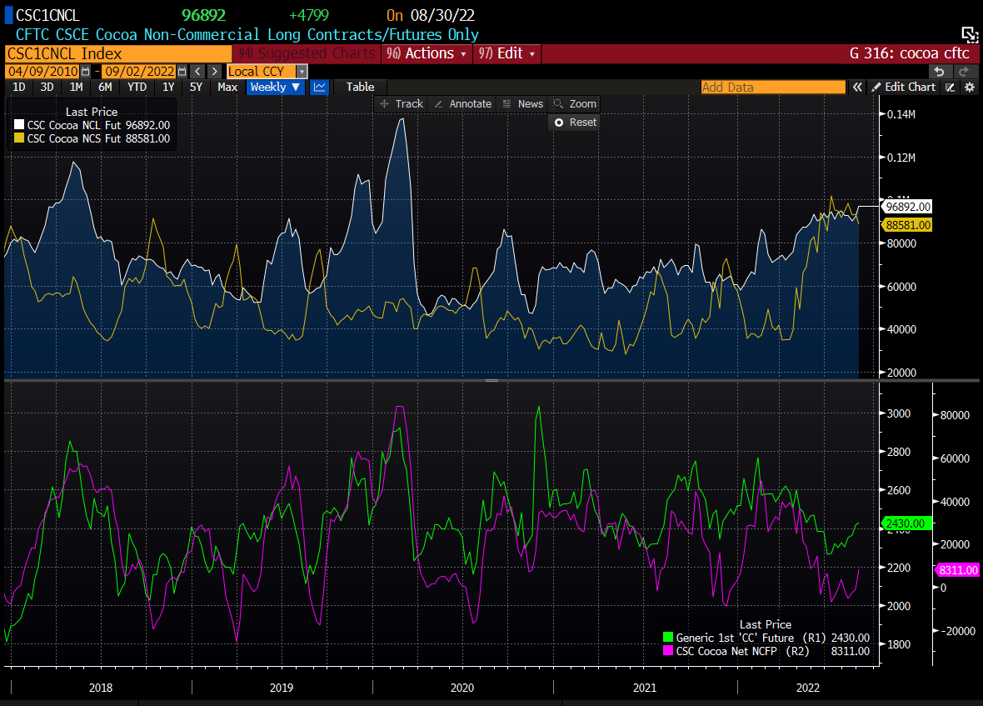Click the white CSC Cocoa NCL legend swatch
The width and height of the screenshot is (983, 706).
click(x=20, y=125)
